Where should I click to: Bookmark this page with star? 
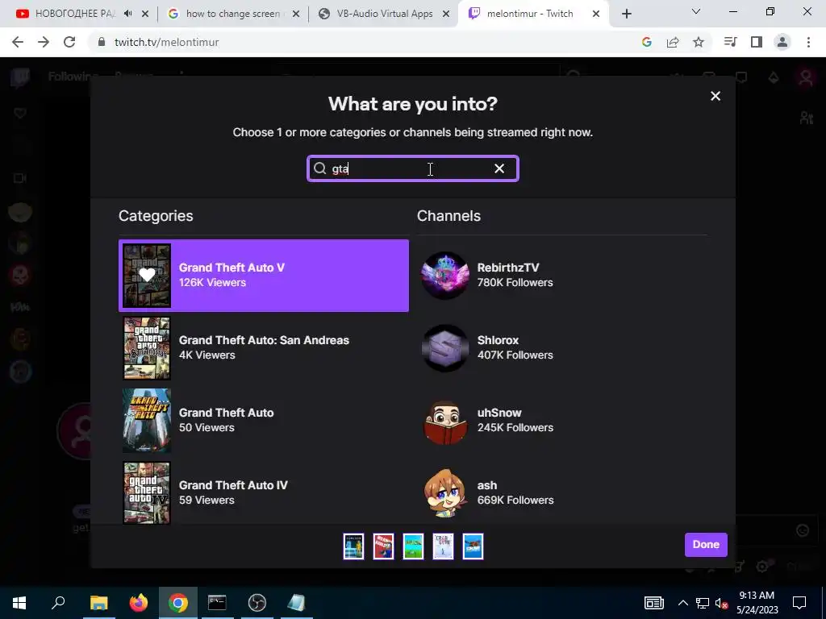(699, 42)
